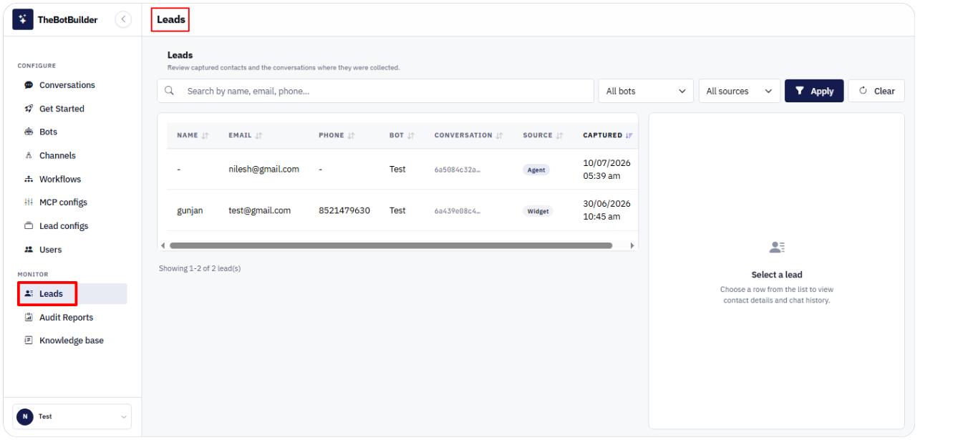Click the Agent source badge

(x=536, y=170)
